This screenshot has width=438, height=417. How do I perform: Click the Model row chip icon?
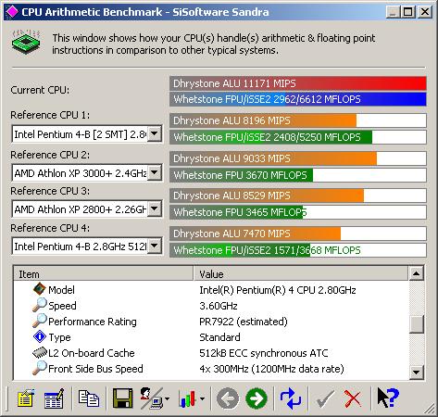pyautogui.click(x=39, y=289)
